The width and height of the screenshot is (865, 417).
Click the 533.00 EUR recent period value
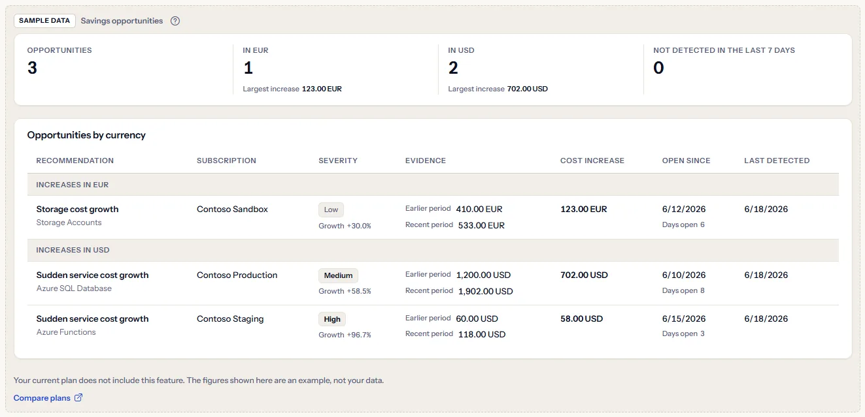(x=481, y=226)
